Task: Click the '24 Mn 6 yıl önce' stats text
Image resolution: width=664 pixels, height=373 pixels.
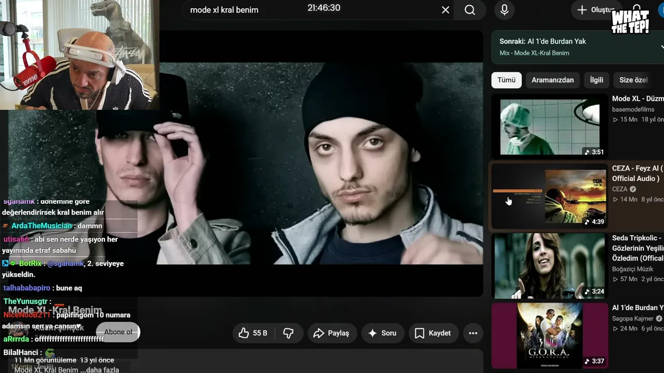Action: coord(638,329)
